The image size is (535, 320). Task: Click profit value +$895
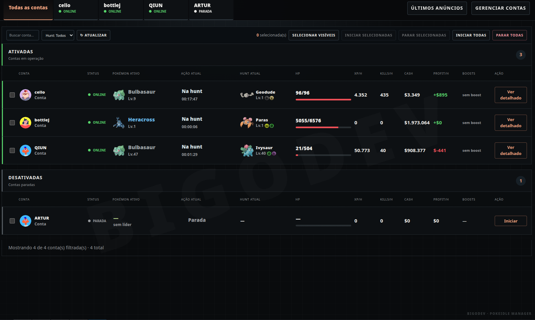point(441,95)
